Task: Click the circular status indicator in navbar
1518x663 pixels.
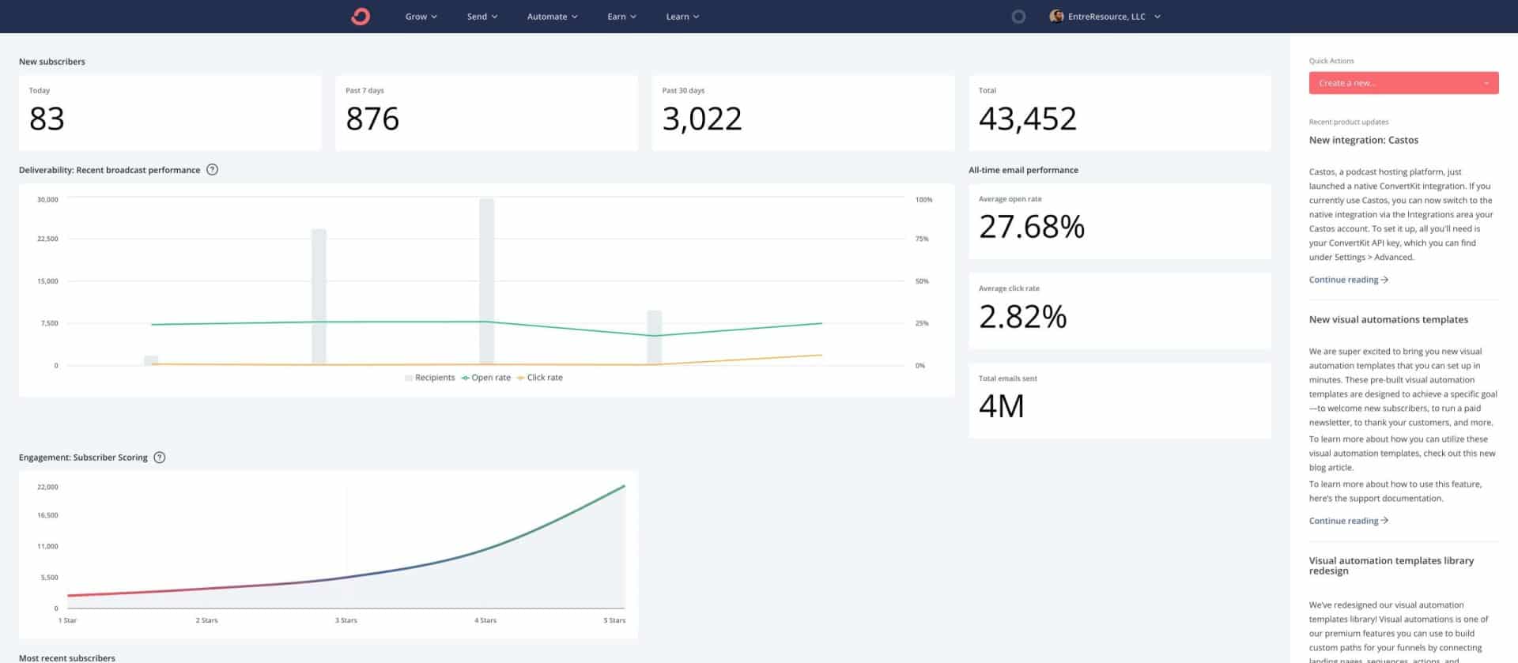Action: point(1018,17)
